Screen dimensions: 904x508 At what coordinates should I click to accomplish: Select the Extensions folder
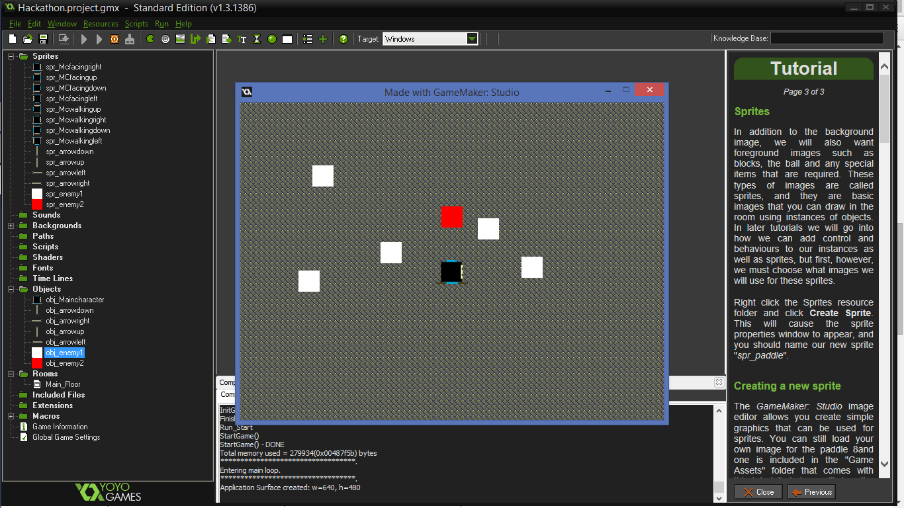pyautogui.click(x=52, y=405)
